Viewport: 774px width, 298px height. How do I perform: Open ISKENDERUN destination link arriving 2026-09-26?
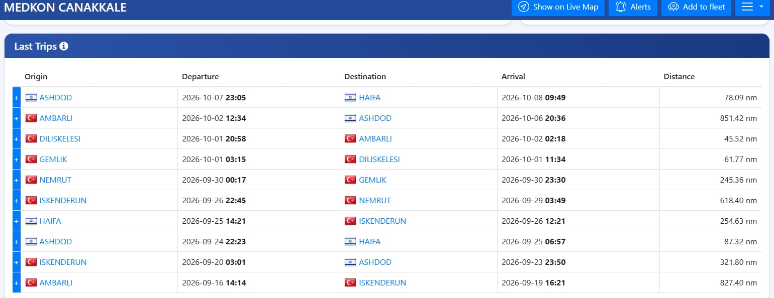[x=382, y=221]
